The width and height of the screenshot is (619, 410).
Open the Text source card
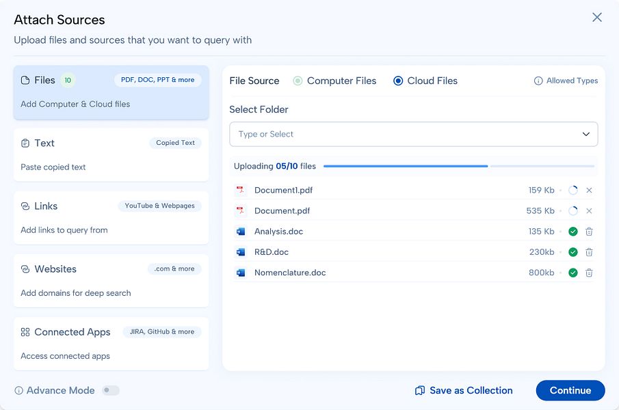(x=111, y=154)
